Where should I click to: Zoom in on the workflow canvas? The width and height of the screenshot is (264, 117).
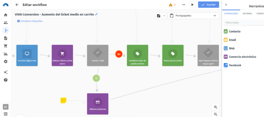216,107
